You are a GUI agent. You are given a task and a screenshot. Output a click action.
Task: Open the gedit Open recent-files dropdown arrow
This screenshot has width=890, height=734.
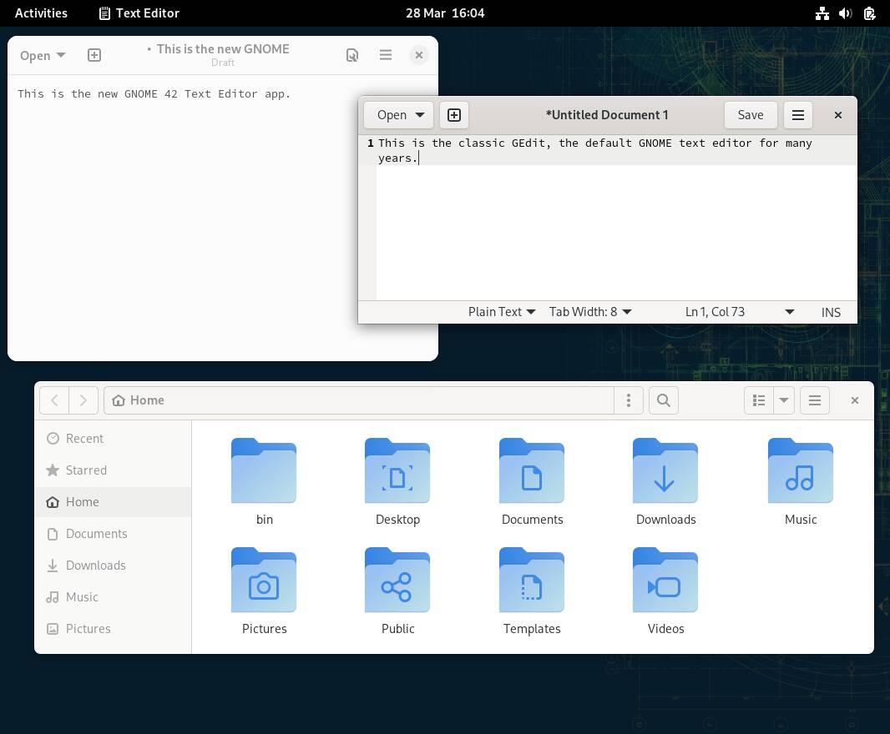[420, 115]
